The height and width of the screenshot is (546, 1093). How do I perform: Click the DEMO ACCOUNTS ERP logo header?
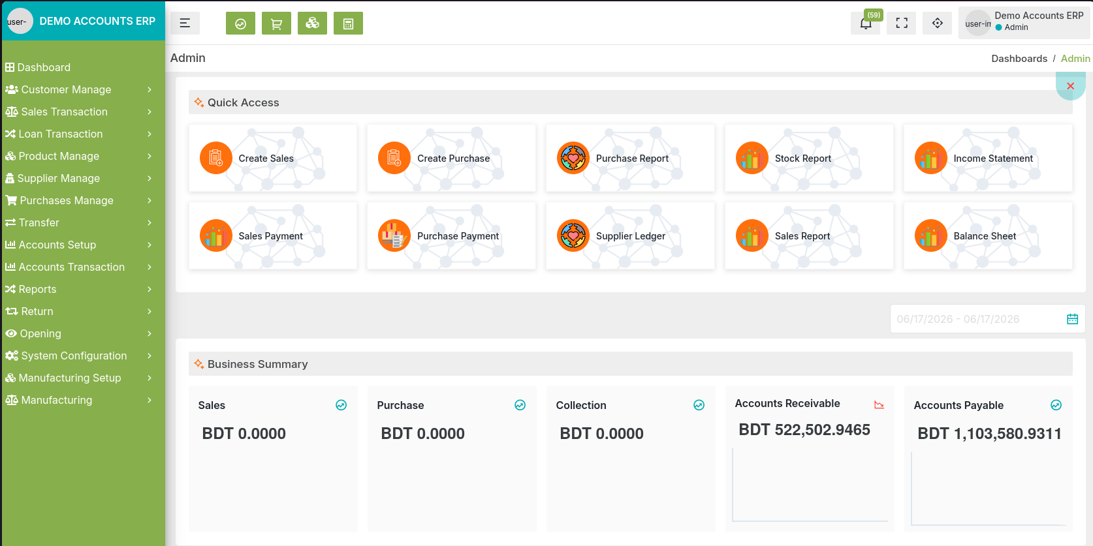tap(97, 21)
